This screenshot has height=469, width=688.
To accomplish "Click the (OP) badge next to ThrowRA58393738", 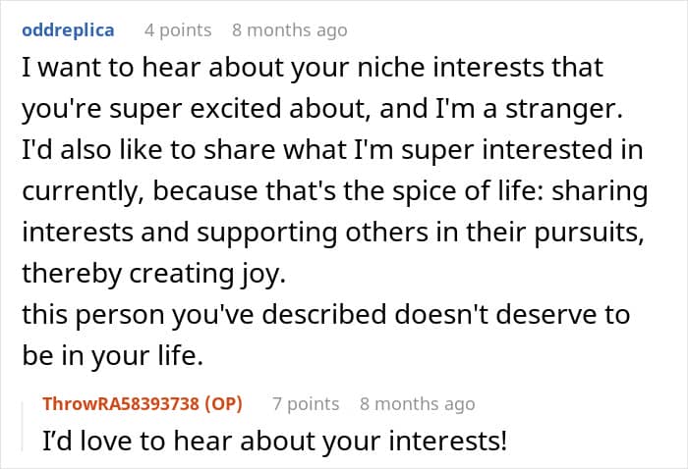I will pyautogui.click(x=224, y=403).
